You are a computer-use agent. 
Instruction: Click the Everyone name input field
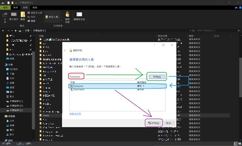tap(107, 77)
